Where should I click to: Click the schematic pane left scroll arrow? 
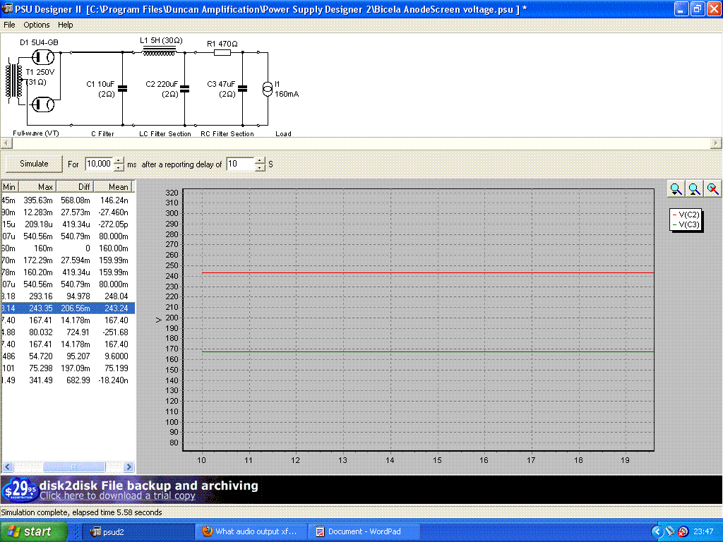[6, 143]
